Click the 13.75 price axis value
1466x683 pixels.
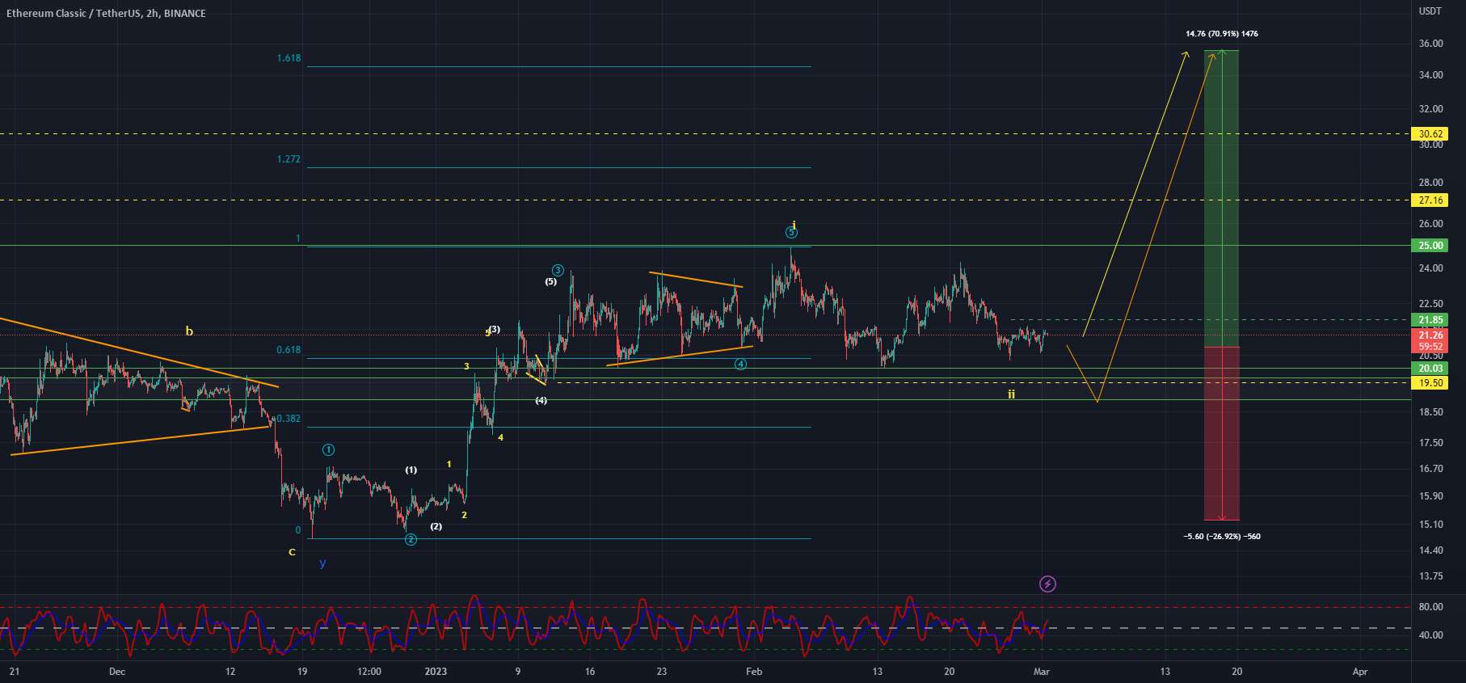click(x=1430, y=576)
